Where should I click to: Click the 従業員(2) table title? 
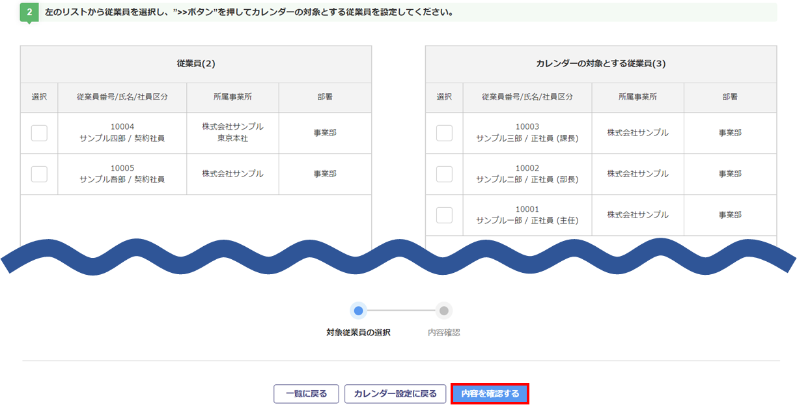(196, 64)
